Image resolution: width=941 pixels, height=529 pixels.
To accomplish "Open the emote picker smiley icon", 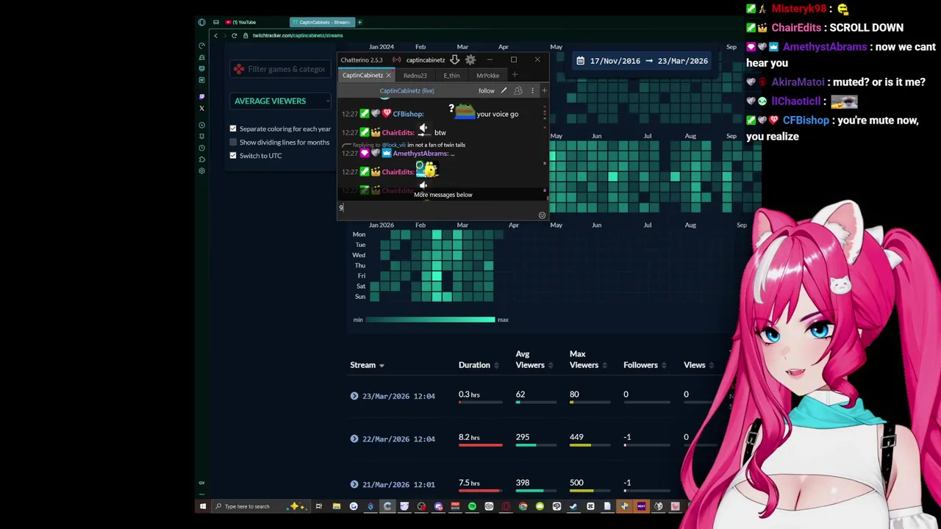I will click(x=542, y=215).
